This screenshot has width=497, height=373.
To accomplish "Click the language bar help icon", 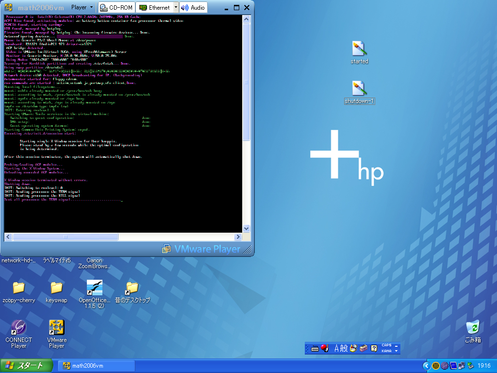I will (374, 348).
